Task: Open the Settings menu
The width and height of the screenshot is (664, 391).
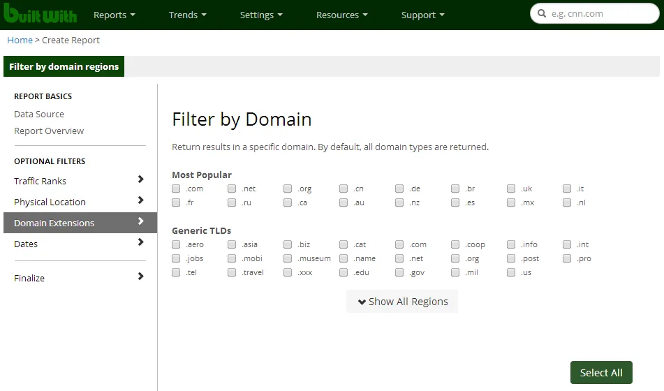Action: [x=261, y=15]
